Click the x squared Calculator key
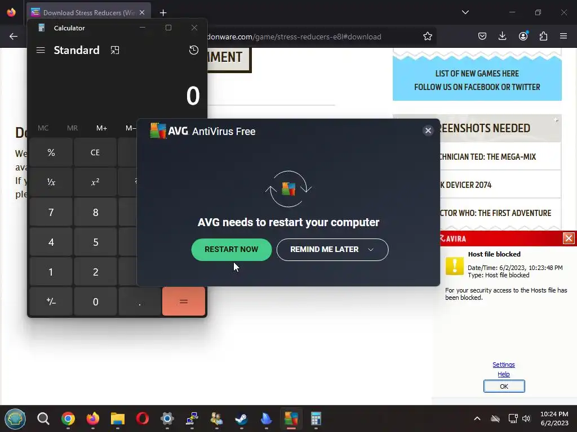 95,182
